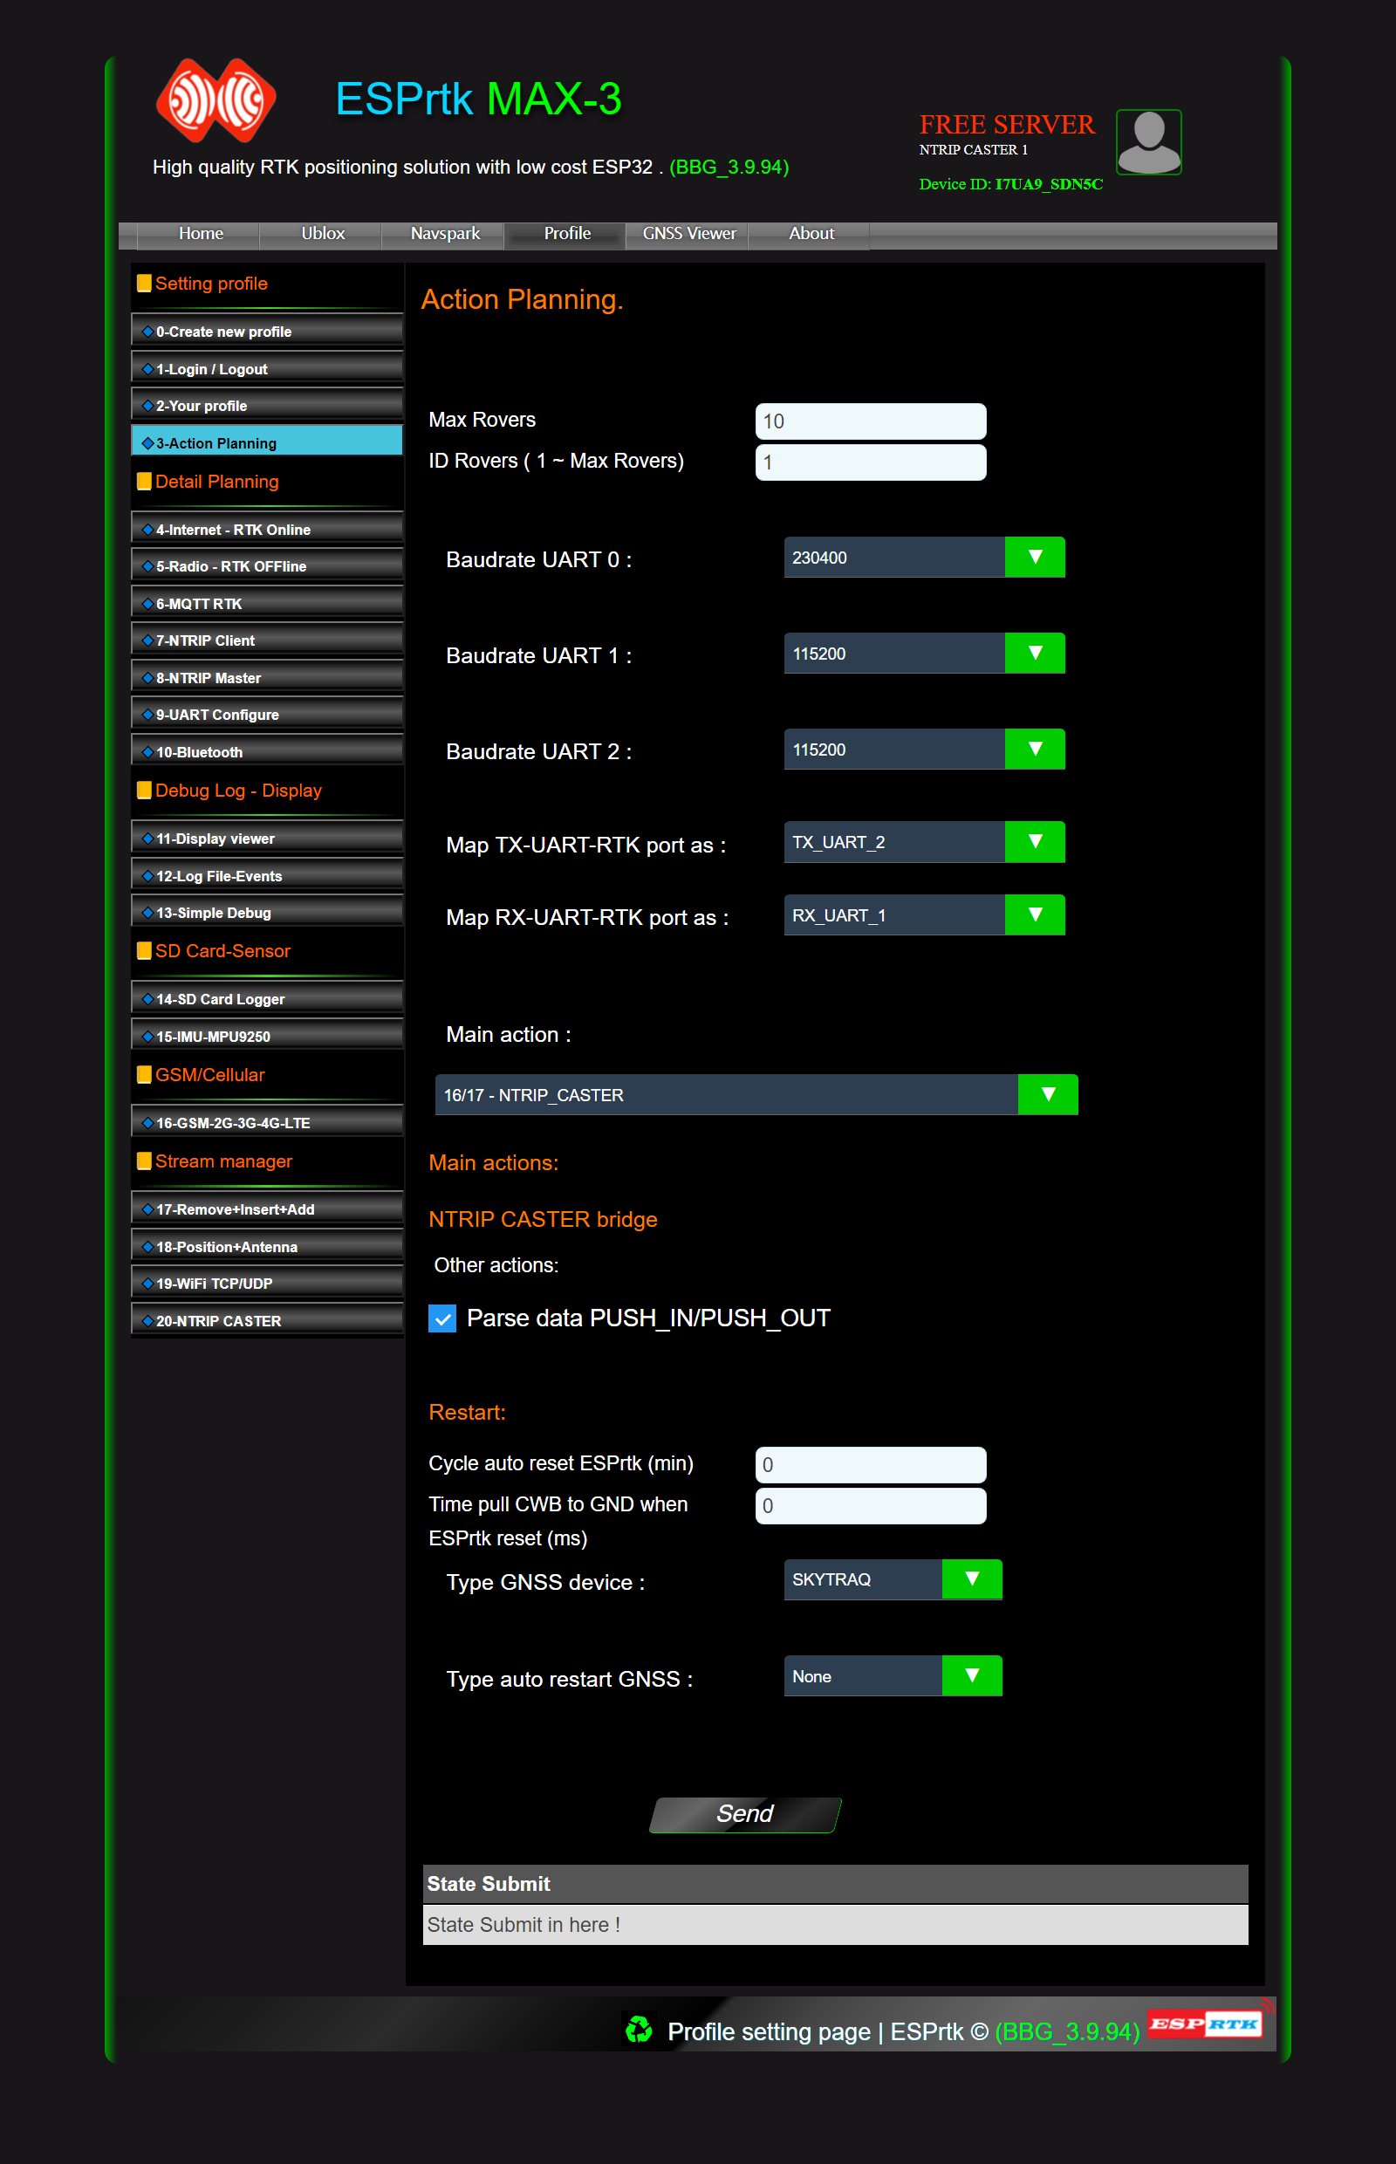
Task: Click the orange icon beside Stream manager
Action: pyautogui.click(x=145, y=1161)
